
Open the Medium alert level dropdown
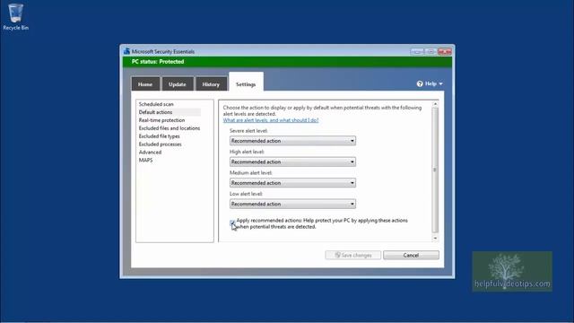click(x=292, y=183)
